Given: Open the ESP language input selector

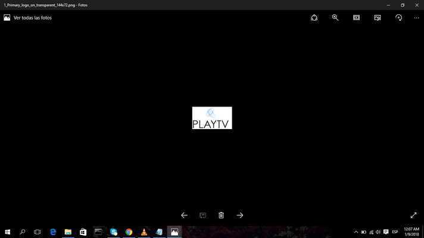Looking at the screenshot, I should 395,232.
